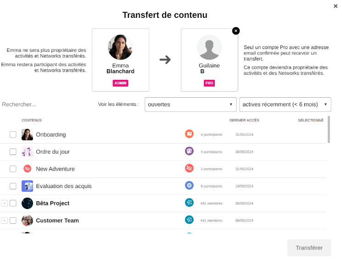Click Guilaine B's avatar placeholder

[x=209, y=47]
